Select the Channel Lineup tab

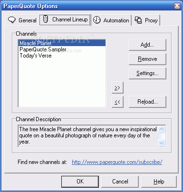click(x=65, y=19)
